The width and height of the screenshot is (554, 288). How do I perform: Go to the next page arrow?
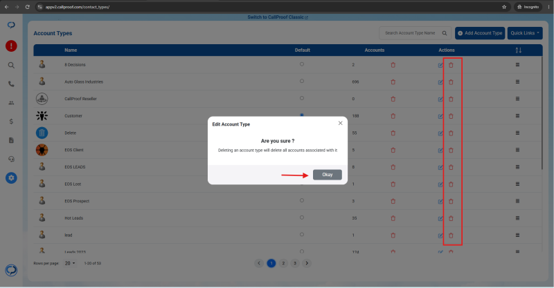[307, 263]
